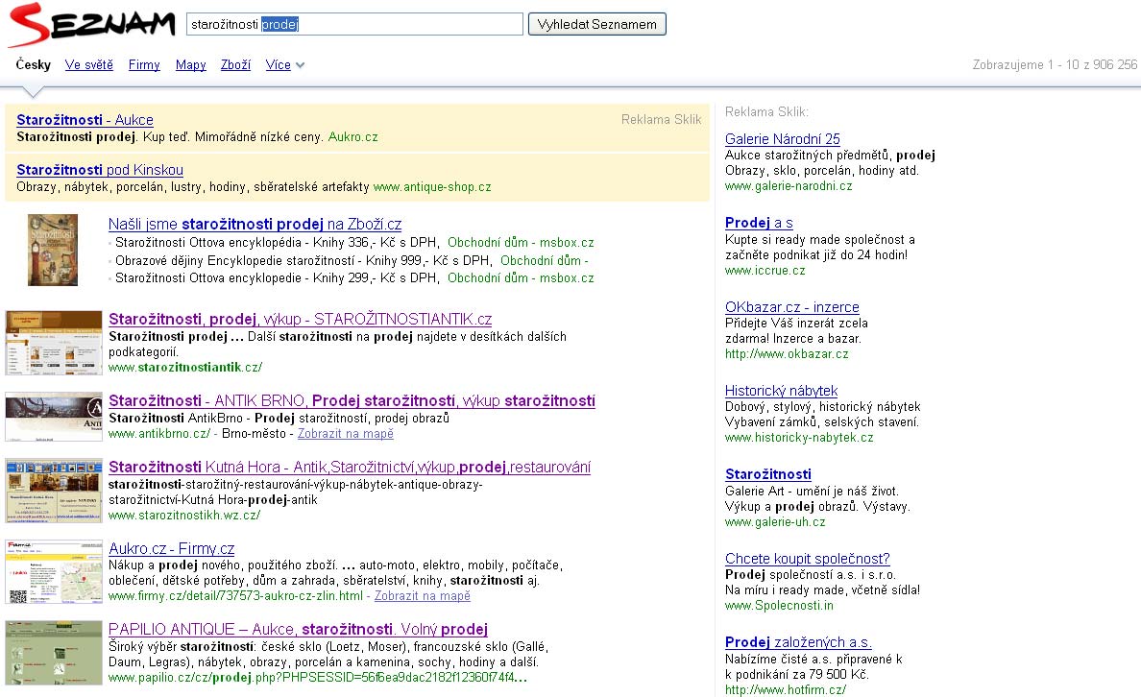Click the Vyhledat Seznamem button
The height and width of the screenshot is (697, 1141).
[x=596, y=24]
